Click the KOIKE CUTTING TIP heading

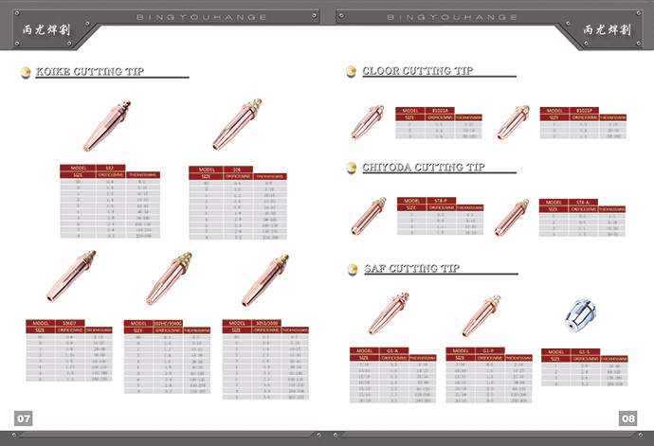(x=90, y=71)
